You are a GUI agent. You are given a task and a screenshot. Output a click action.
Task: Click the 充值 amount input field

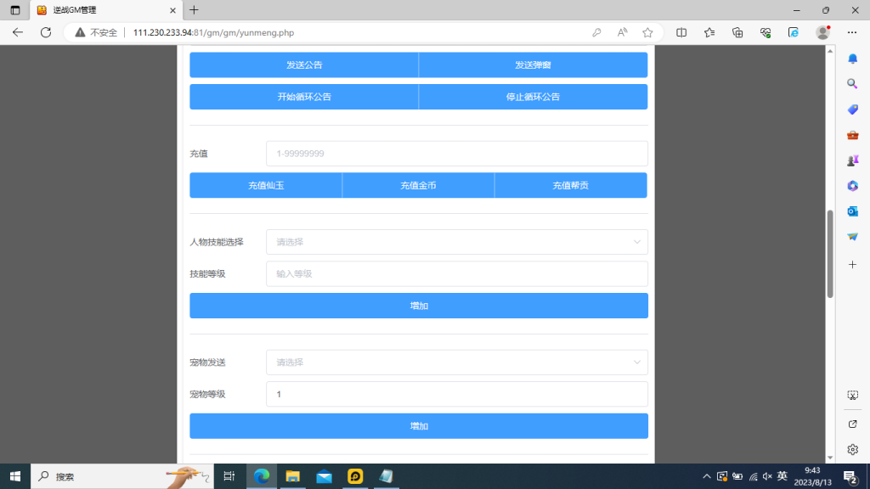pos(456,154)
